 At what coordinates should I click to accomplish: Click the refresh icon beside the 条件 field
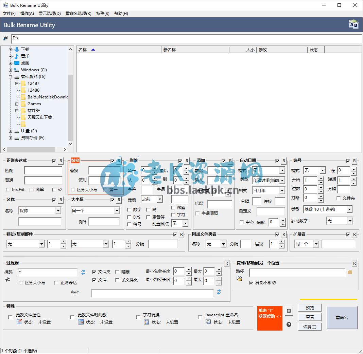(219, 292)
